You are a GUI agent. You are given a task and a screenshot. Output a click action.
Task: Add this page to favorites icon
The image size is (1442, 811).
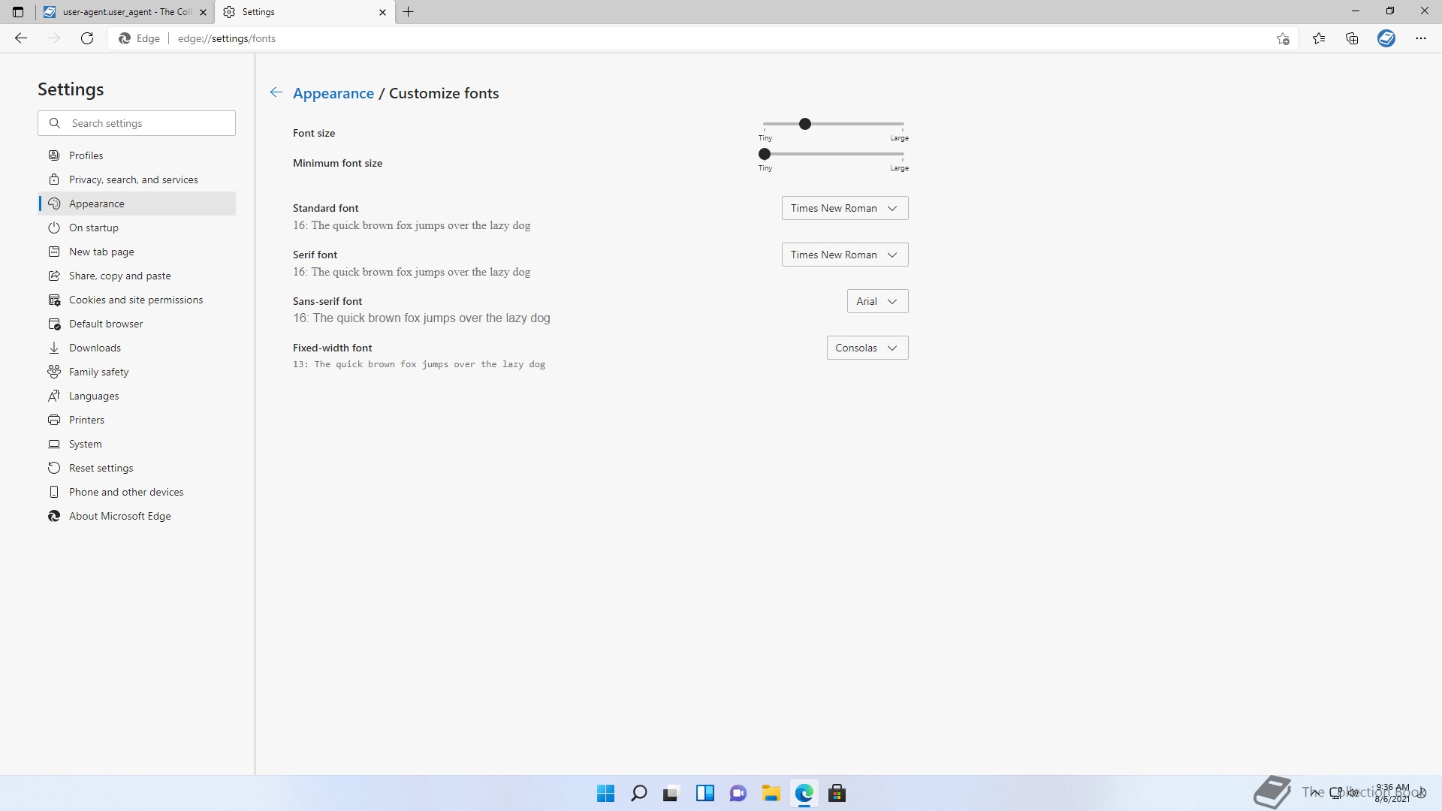pos(1283,38)
